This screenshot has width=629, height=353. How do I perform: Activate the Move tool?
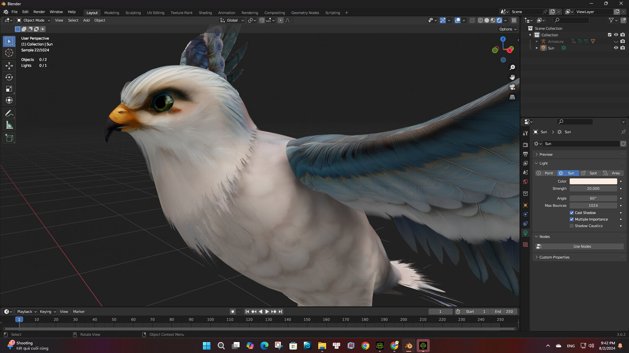9,66
